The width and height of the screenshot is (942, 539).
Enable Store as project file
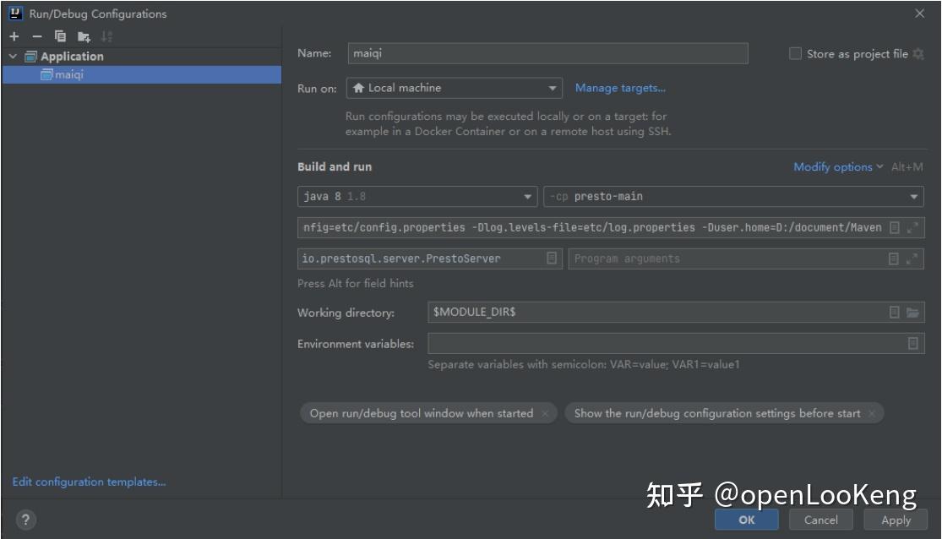coord(794,52)
